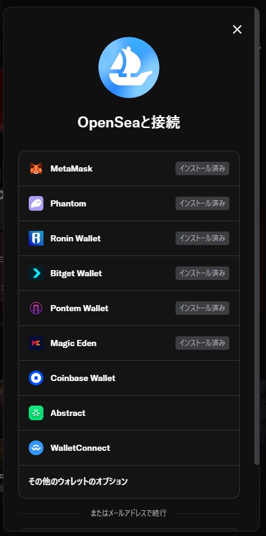This screenshot has width=266, height=536.
Task: Close the connect dialog with X
Action: coord(237,29)
